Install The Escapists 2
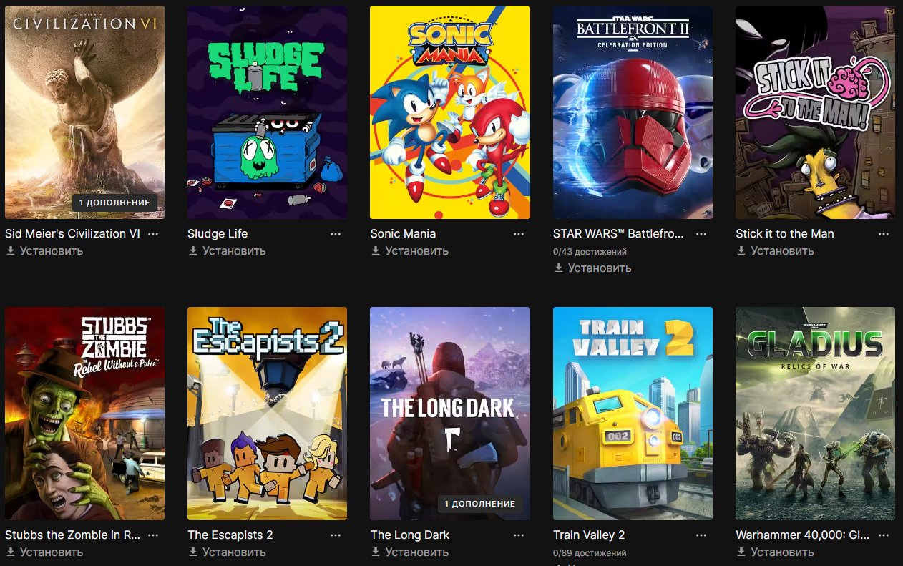 (x=227, y=552)
